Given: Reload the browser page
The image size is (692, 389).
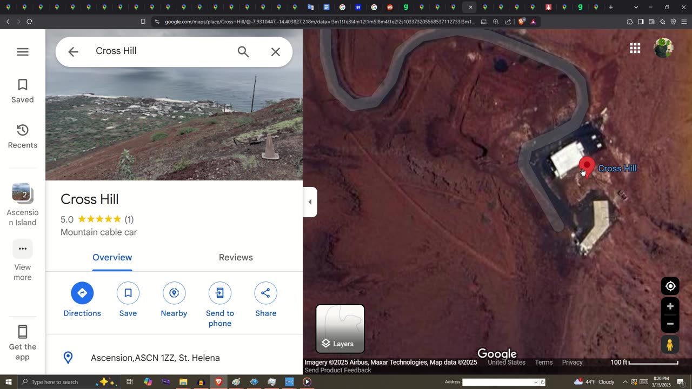Looking at the screenshot, I should point(29,22).
